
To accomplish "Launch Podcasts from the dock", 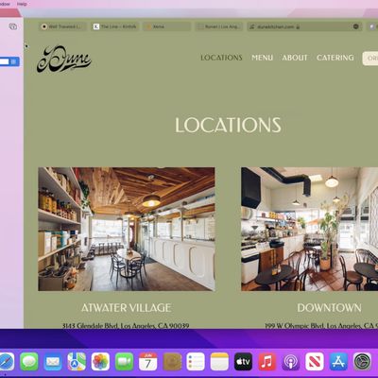I will pos(291,361).
